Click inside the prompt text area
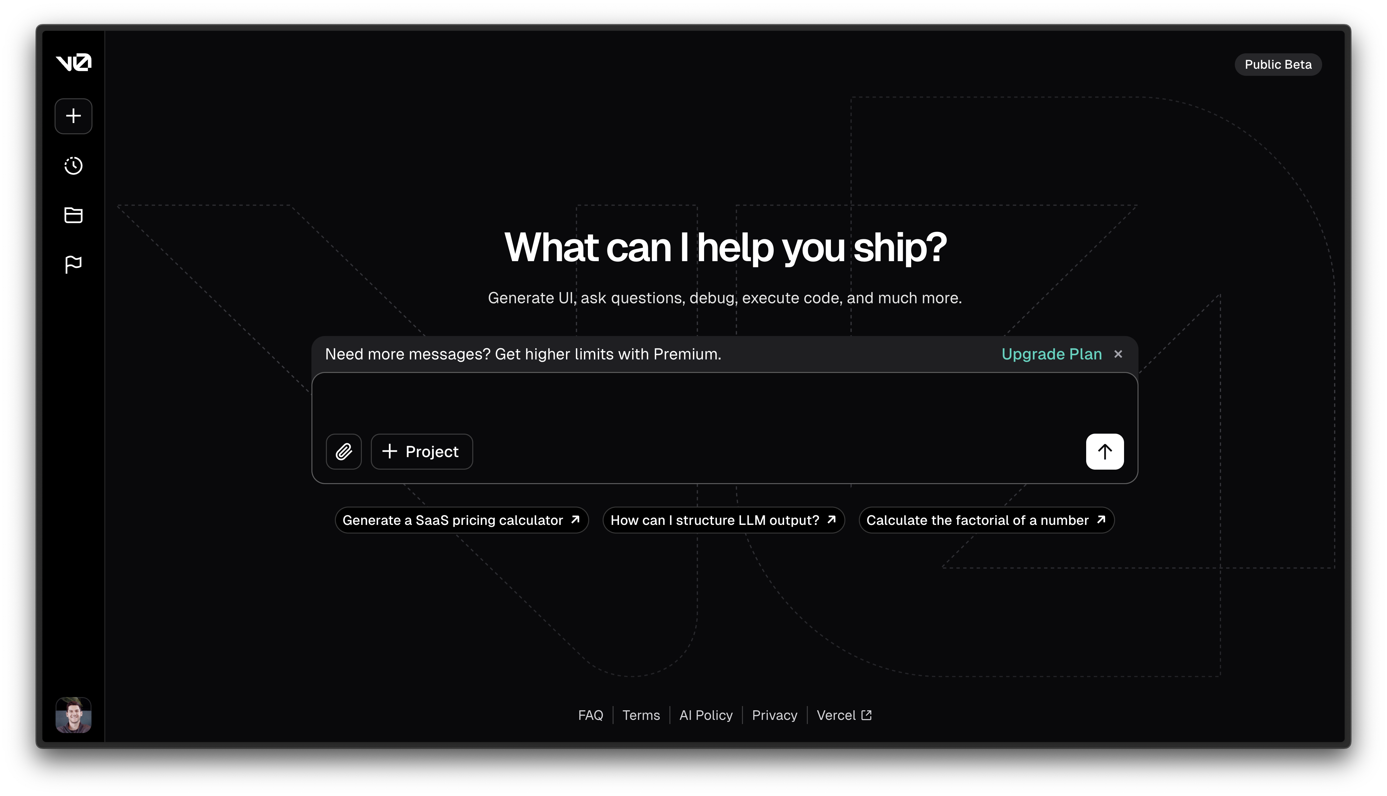 coord(724,403)
